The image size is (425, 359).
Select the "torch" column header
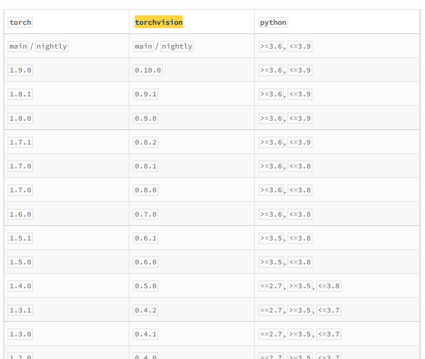point(20,22)
